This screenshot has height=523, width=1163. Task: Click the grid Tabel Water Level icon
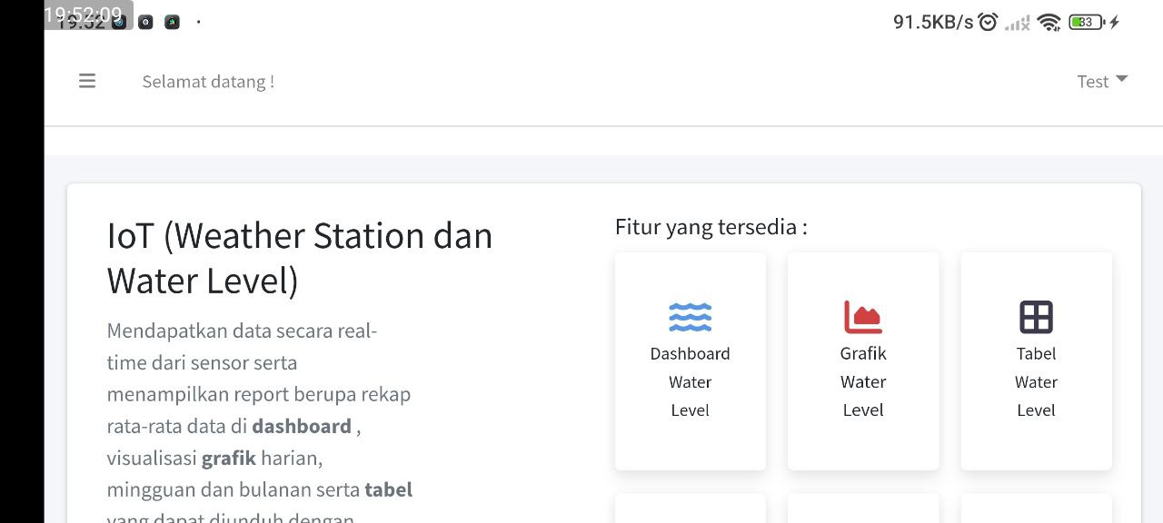tap(1036, 317)
